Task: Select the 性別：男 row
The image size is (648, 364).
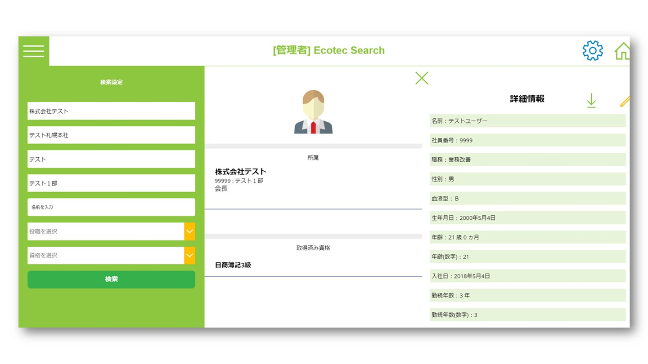Action: 527,179
